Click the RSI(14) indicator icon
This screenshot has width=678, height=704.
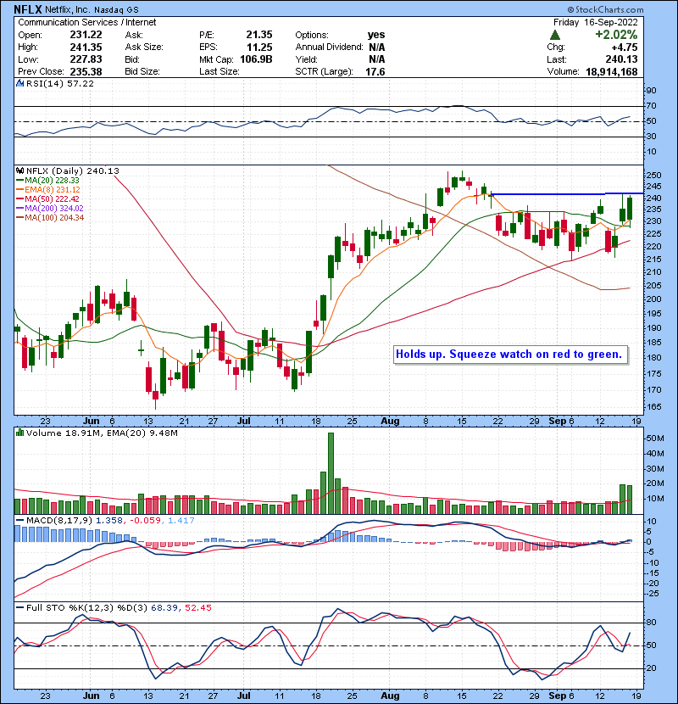click(19, 83)
